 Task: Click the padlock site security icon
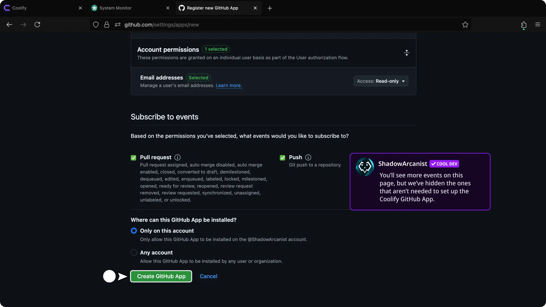coord(107,25)
